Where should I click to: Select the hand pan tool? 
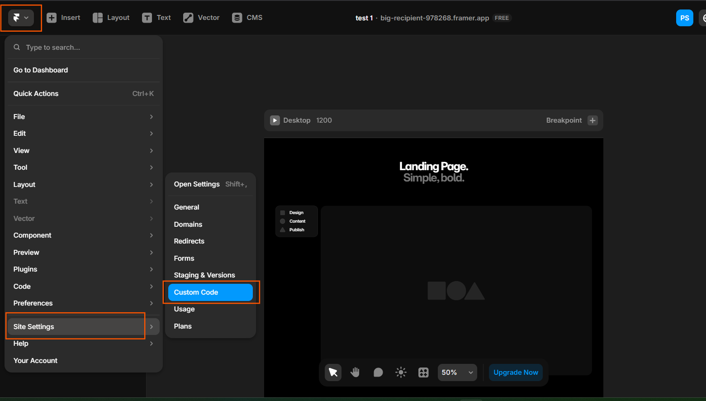pos(355,372)
